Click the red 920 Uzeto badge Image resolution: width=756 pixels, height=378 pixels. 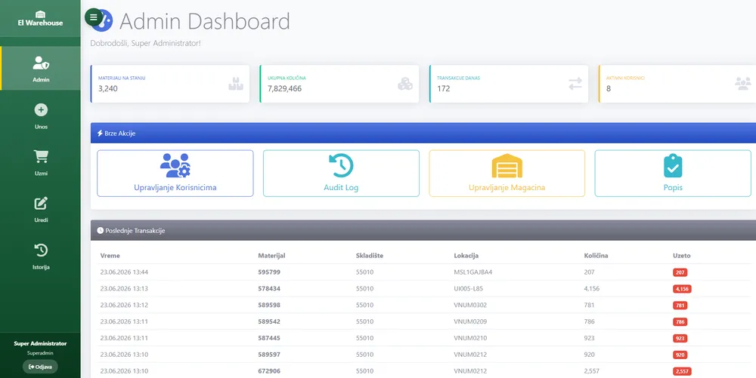[x=680, y=355]
